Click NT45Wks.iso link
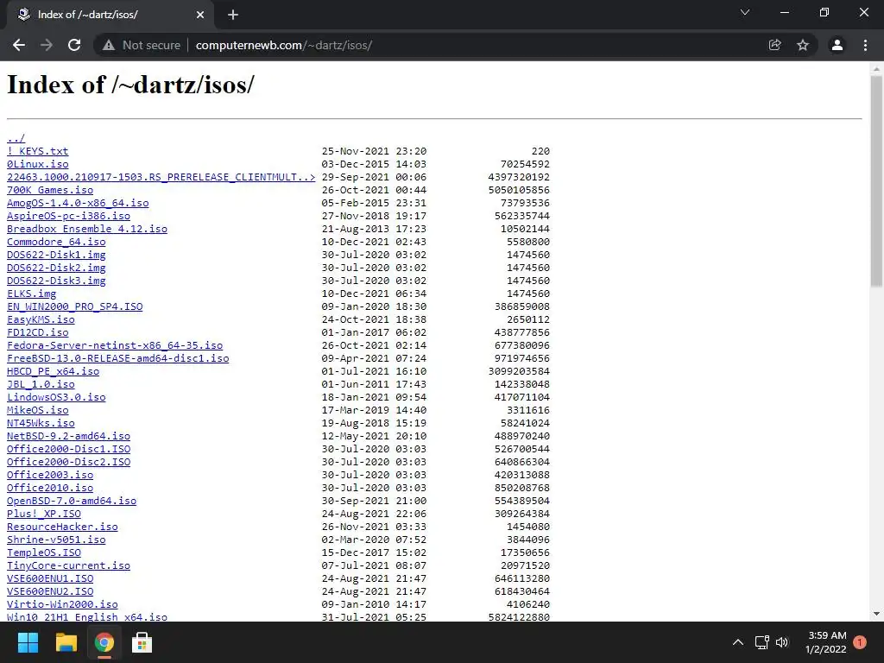884x663 pixels. point(41,423)
